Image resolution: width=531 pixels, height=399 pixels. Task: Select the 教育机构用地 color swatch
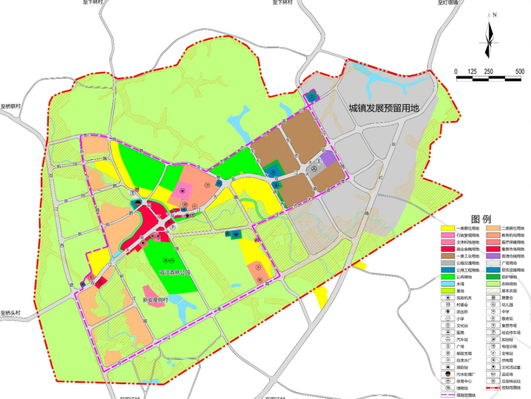493,235
